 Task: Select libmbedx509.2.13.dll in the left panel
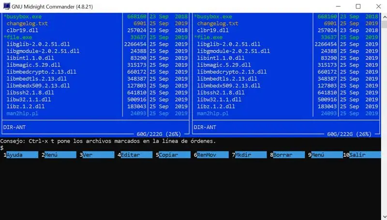point(38,86)
